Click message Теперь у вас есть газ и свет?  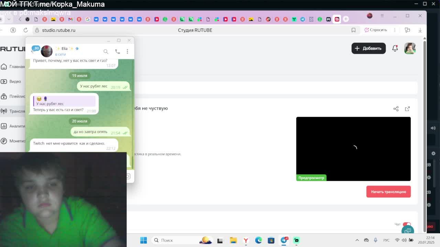coord(58,110)
